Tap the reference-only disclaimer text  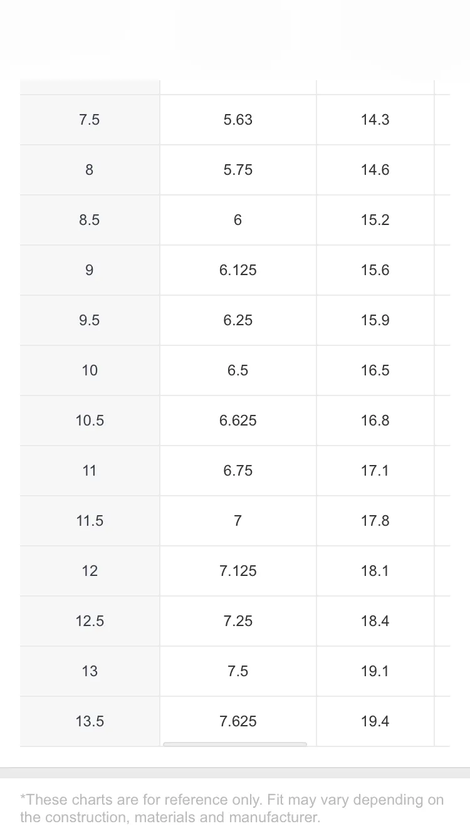pyautogui.click(x=232, y=808)
